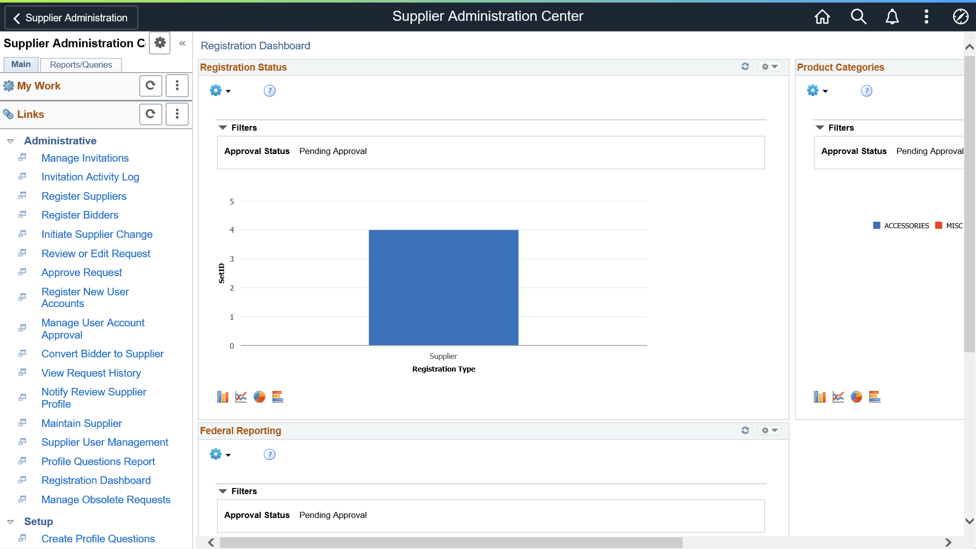Screen dimensions: 976x549
Task: Switch to pie chart view for Product Categories
Action: pyautogui.click(x=856, y=396)
